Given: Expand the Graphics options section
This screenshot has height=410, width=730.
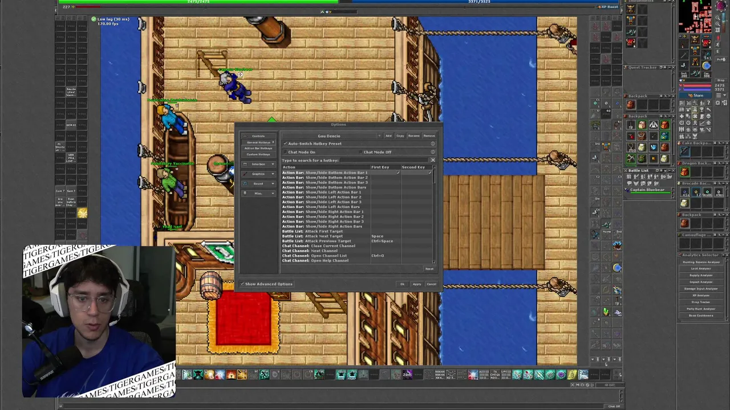Looking at the screenshot, I should click(258, 174).
